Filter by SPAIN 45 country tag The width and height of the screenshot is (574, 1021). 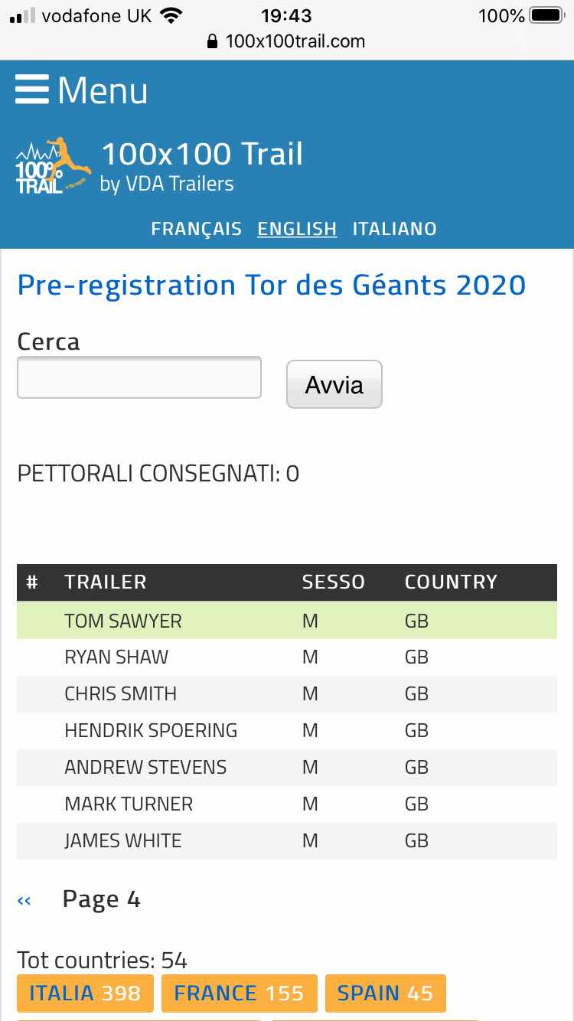click(385, 993)
